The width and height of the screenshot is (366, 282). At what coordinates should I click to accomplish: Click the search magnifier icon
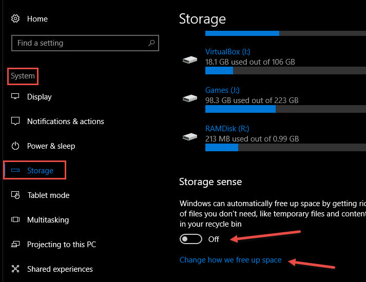pyautogui.click(x=151, y=43)
